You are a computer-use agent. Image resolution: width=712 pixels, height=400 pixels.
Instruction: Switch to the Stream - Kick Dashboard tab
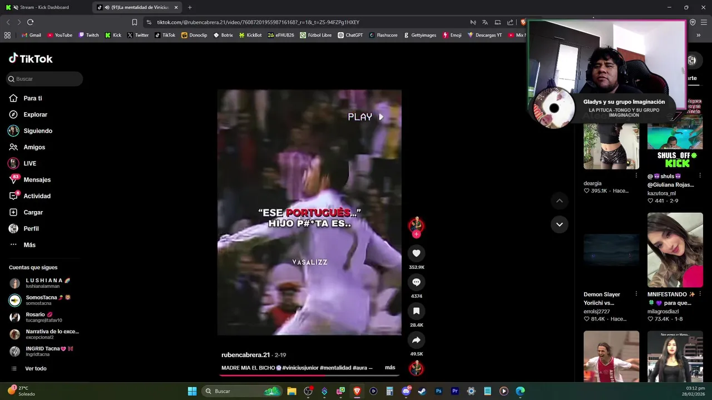(x=44, y=7)
